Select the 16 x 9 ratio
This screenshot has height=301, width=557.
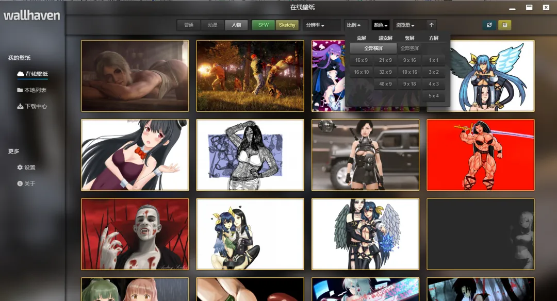click(x=361, y=60)
